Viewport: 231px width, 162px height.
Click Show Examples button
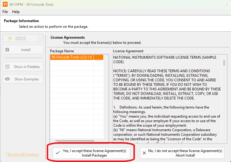[23, 79]
